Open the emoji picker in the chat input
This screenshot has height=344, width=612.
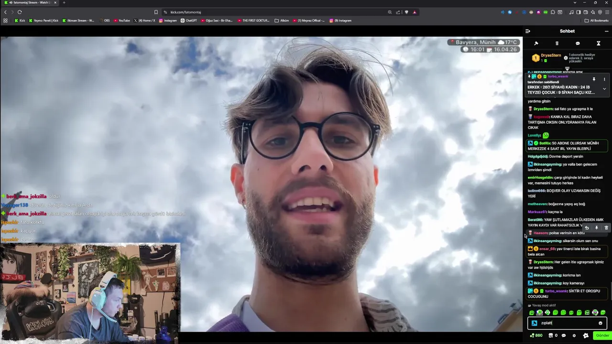[601, 323]
